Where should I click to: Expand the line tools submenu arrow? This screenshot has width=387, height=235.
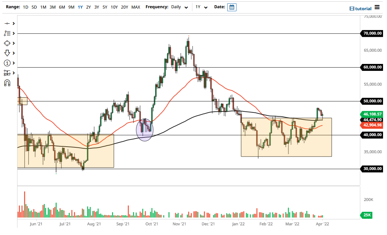coord(14,23)
